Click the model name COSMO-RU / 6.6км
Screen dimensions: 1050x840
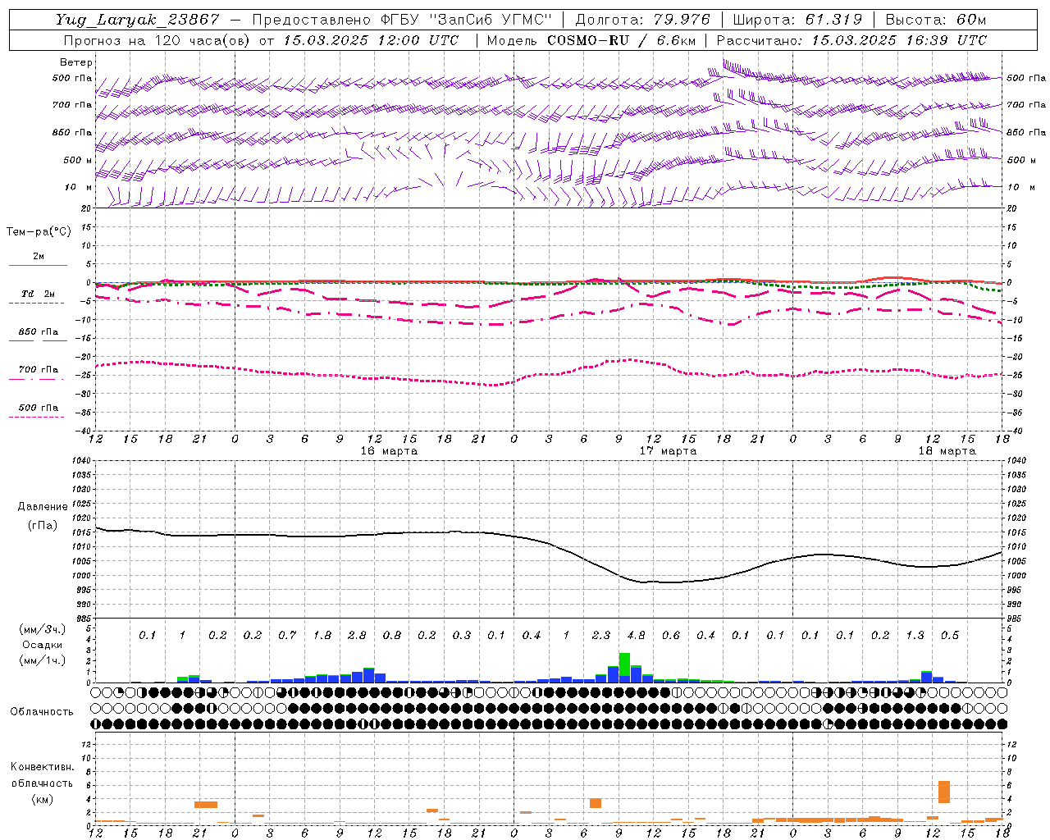622,40
